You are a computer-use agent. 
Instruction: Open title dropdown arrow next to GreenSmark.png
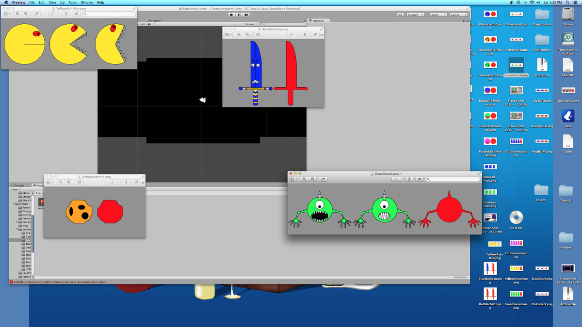[401, 173]
